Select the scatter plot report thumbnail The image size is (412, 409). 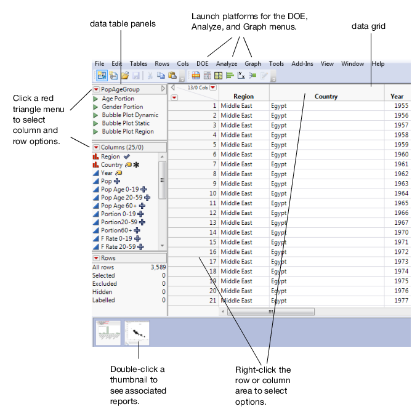137,333
